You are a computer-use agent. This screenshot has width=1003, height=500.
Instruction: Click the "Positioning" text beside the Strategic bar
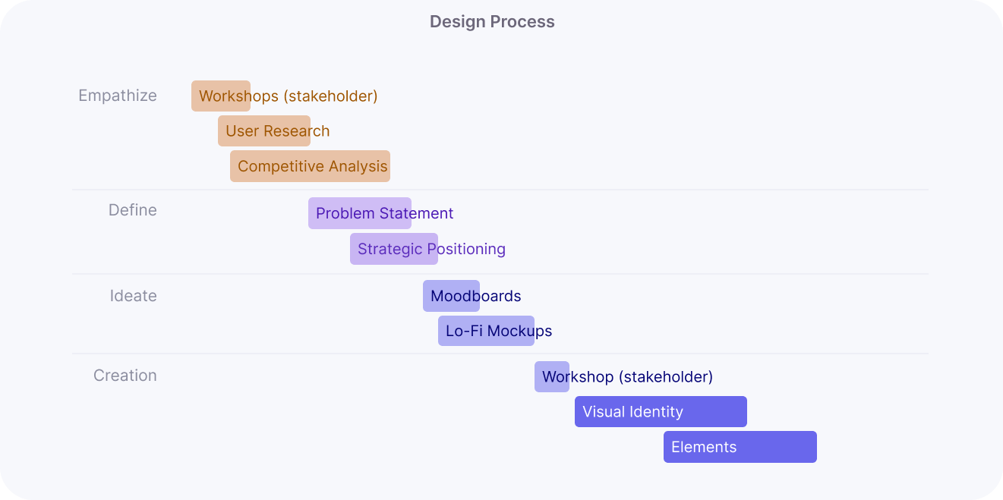466,249
